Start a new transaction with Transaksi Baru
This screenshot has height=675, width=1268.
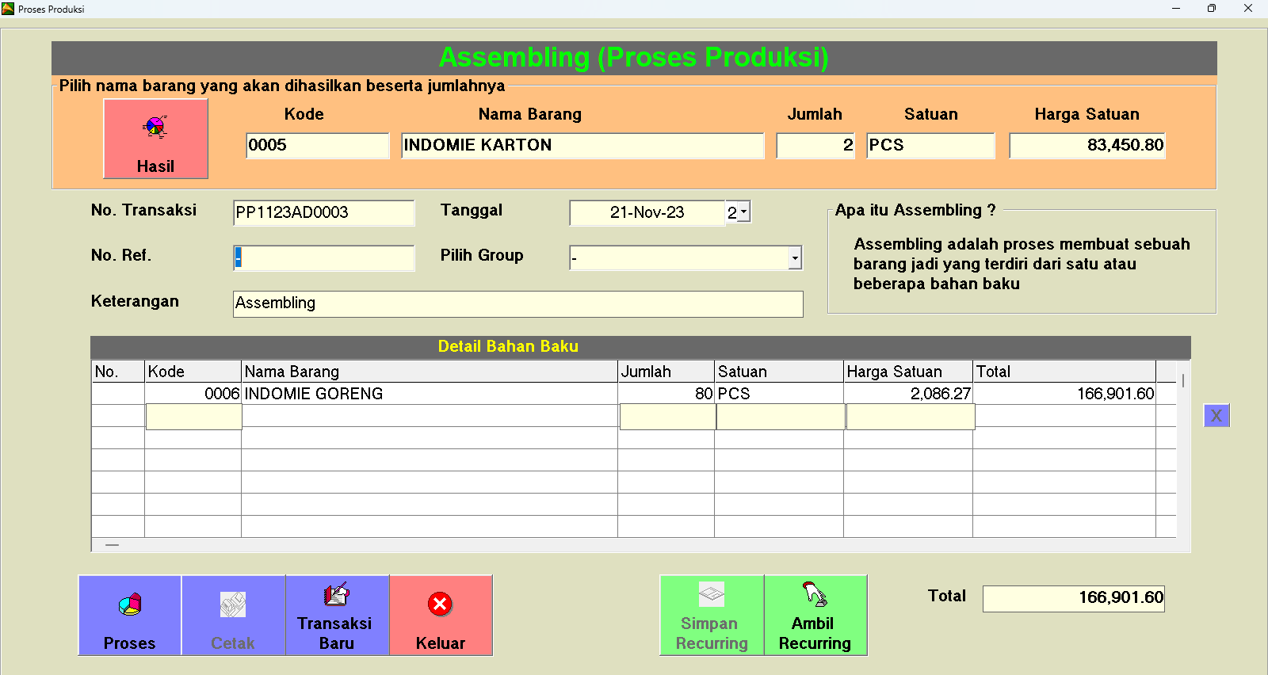(x=337, y=615)
